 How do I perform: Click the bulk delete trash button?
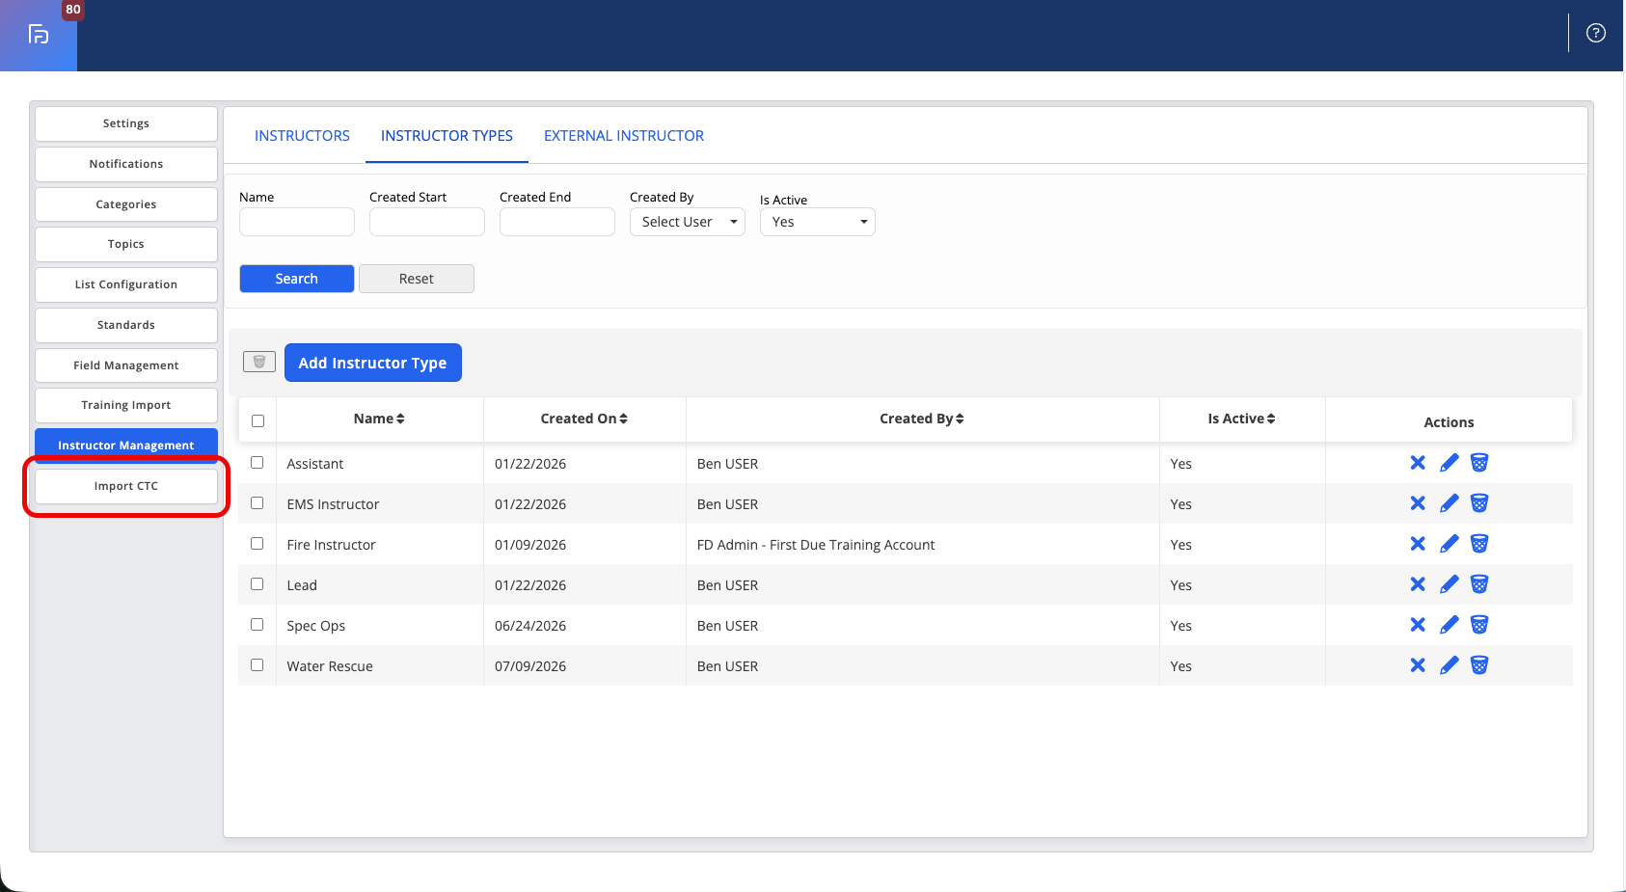pyautogui.click(x=259, y=362)
